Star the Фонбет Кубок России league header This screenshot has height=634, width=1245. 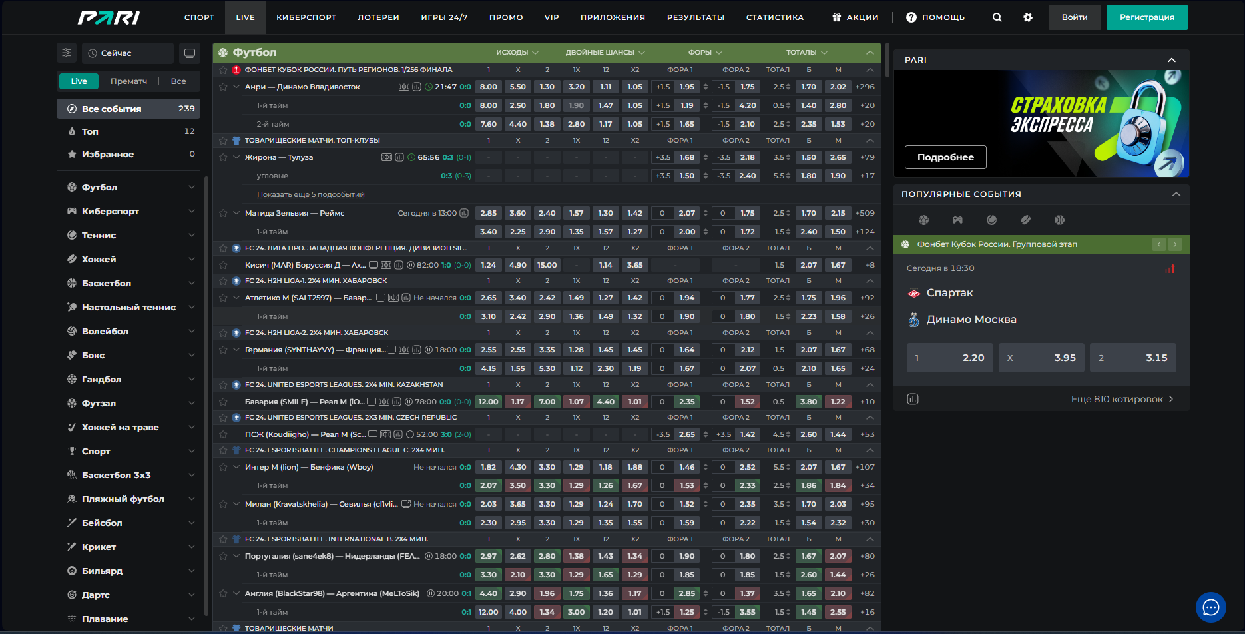pyautogui.click(x=223, y=70)
